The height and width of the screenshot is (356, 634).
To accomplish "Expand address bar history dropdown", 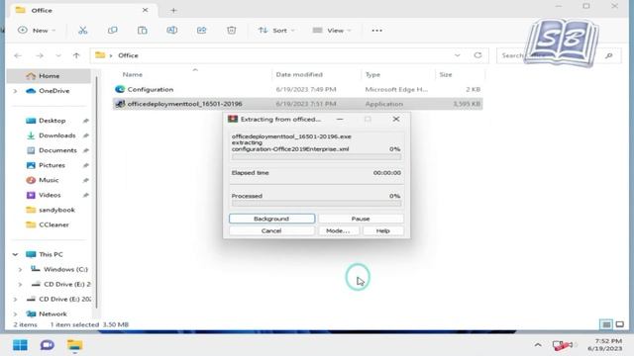I will 458,55.
